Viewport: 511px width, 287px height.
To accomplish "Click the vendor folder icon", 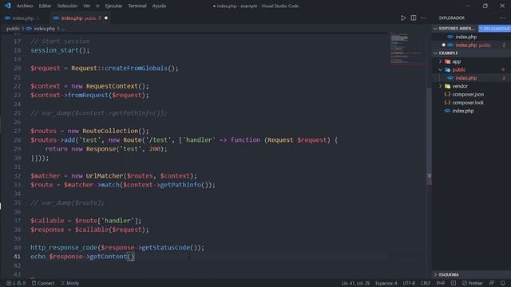I will coord(447,86).
